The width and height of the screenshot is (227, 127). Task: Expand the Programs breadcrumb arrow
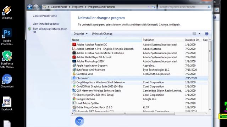pyautogui.click(x=86, y=7)
